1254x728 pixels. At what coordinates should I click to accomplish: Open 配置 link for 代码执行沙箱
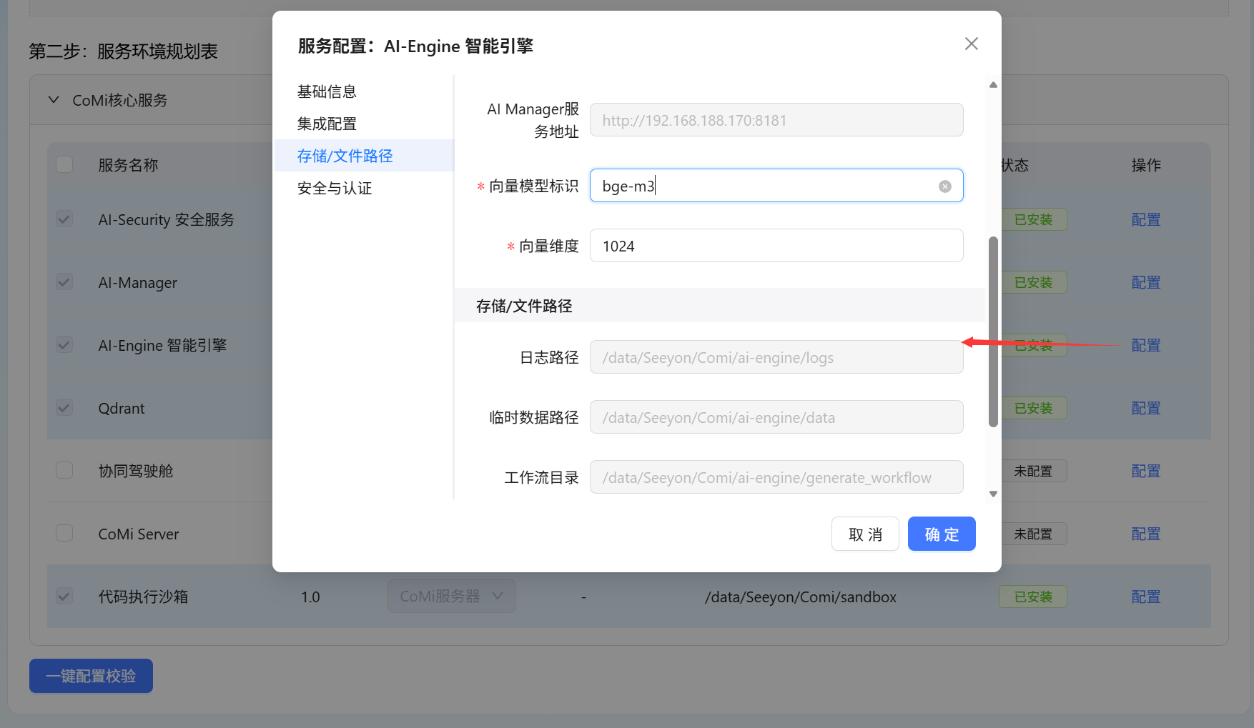pos(1145,597)
